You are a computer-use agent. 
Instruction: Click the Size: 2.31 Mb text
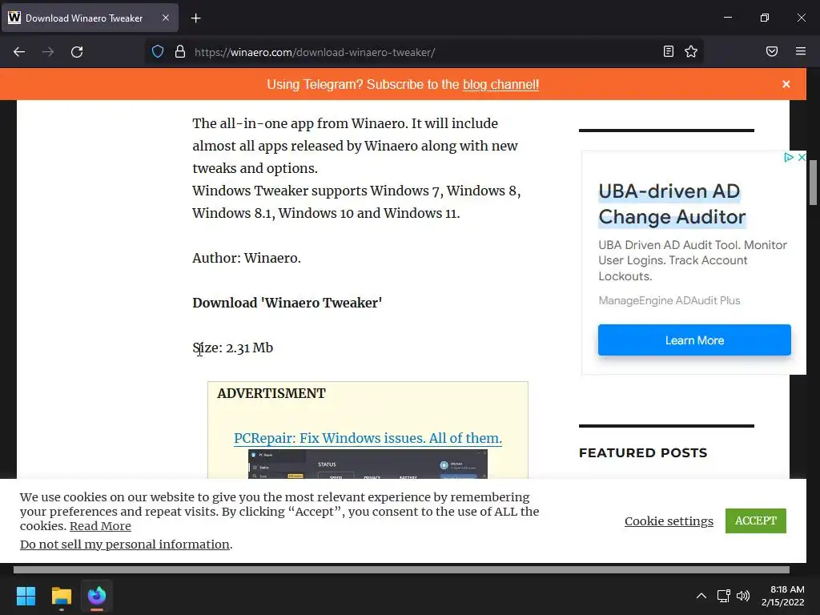point(233,348)
